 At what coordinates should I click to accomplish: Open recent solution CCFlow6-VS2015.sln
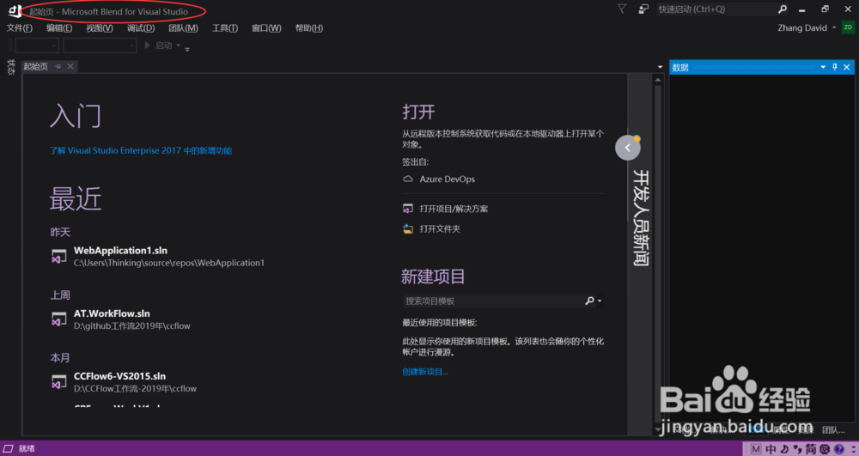pos(120,376)
